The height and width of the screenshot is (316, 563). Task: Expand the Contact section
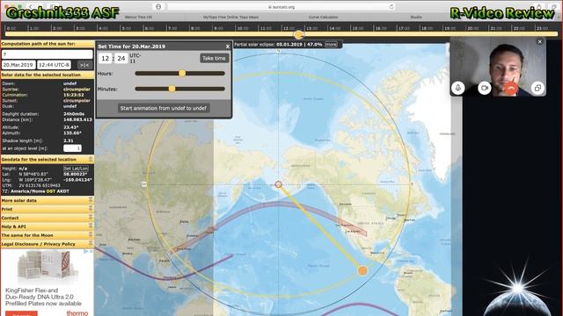coord(47,218)
